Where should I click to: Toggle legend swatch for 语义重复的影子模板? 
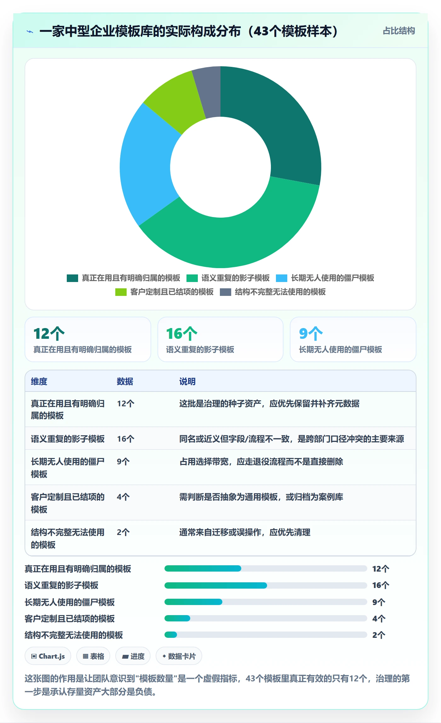point(192,278)
